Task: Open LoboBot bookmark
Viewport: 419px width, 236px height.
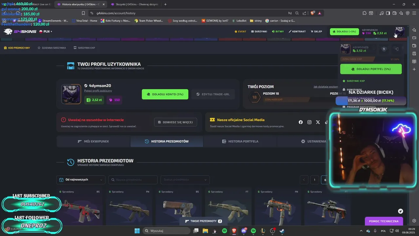Action: tap(239, 21)
